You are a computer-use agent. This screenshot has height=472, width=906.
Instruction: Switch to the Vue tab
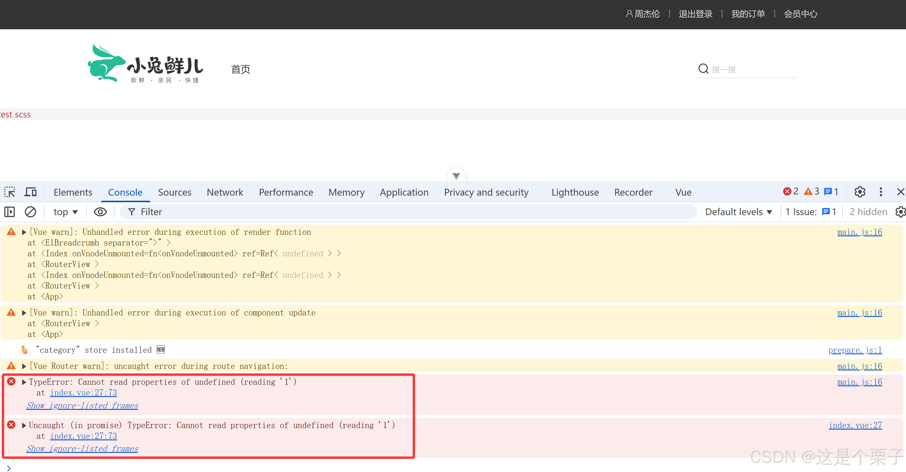[x=683, y=192]
